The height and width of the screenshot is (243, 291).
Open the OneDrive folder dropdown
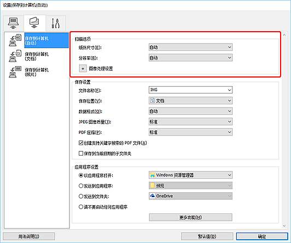190,196
